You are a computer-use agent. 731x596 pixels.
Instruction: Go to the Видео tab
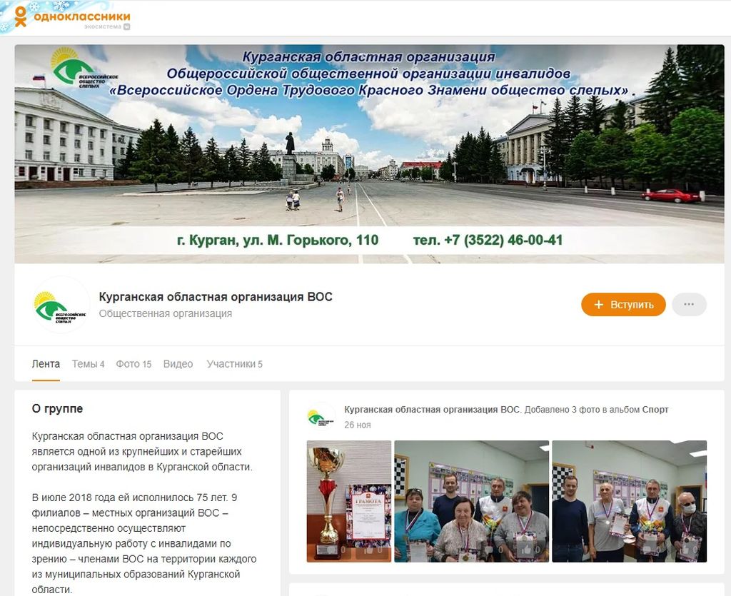coord(178,364)
